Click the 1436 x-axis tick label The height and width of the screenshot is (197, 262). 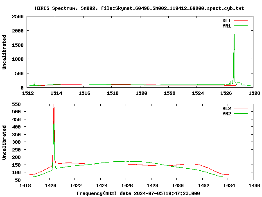[254, 186]
